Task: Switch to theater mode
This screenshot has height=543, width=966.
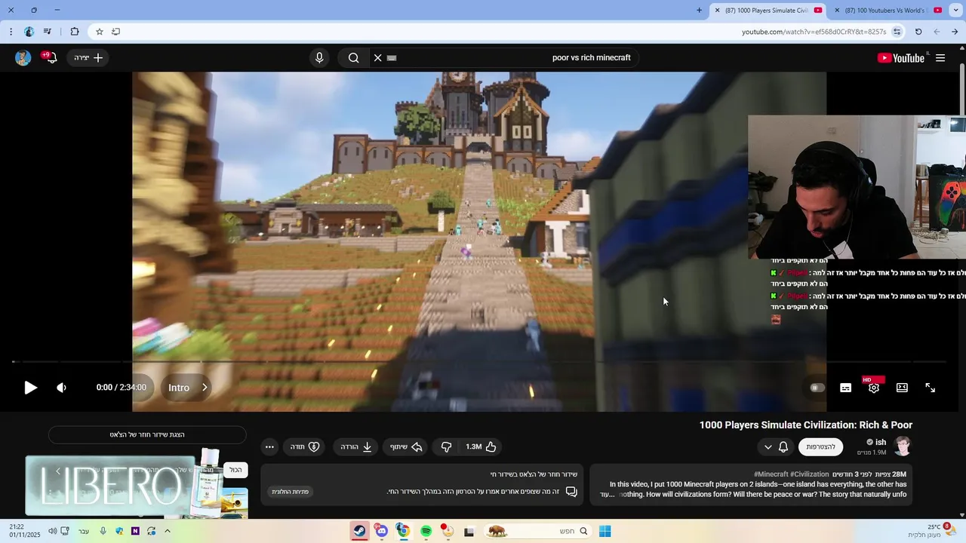Action: click(902, 388)
